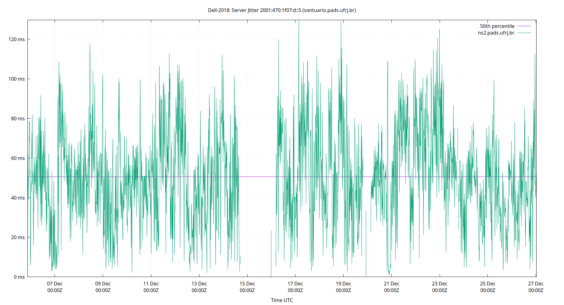This screenshot has width=564, height=305.
Task: Select the "07 Dec 00:00Z" tick label
Action: (x=55, y=287)
